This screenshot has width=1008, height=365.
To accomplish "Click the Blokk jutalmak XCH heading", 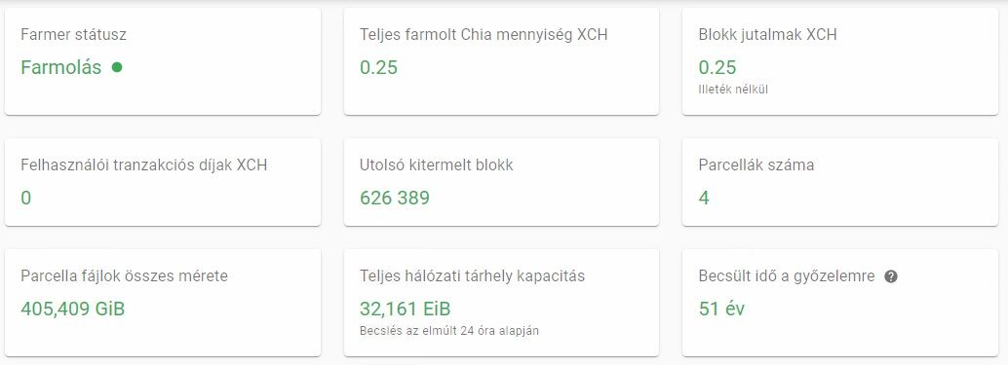I will [x=767, y=35].
